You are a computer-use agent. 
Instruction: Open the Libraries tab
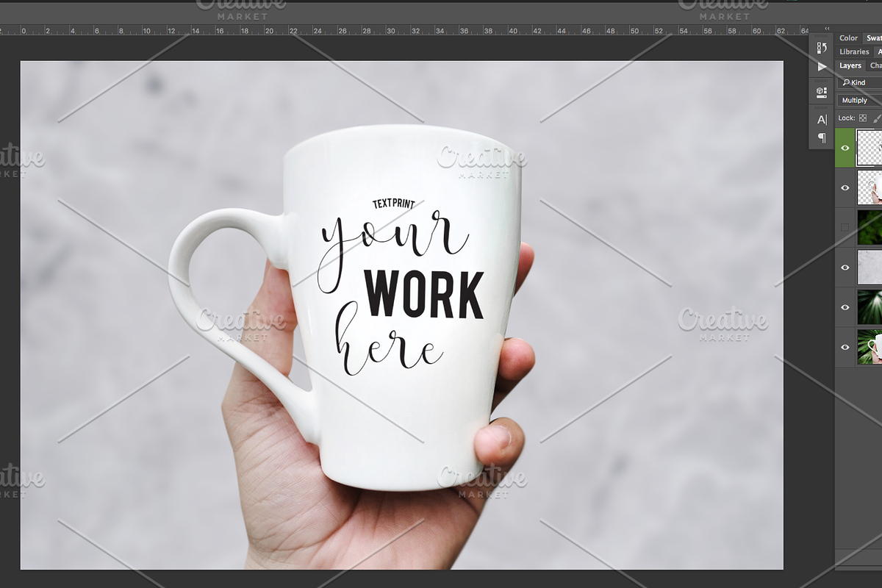(x=853, y=51)
